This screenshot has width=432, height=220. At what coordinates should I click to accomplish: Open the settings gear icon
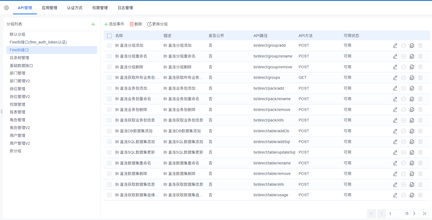pyautogui.click(x=6, y=8)
